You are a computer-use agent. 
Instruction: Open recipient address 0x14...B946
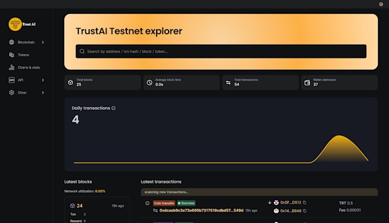click(291, 211)
